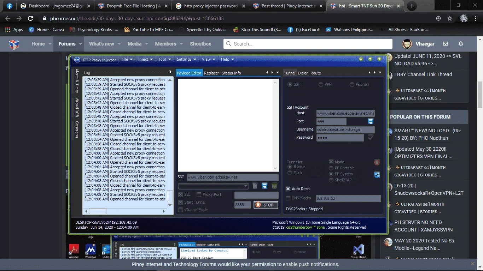Screen dimensions: 483x271
Task: Toggle the SSL checkbox
Action: 181,194
